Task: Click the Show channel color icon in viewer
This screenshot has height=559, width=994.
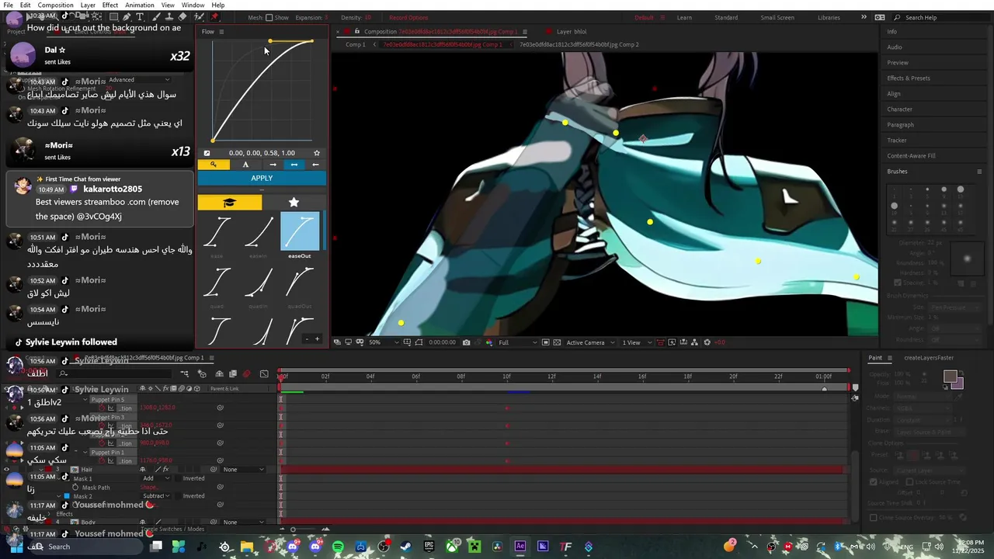Action: click(489, 342)
